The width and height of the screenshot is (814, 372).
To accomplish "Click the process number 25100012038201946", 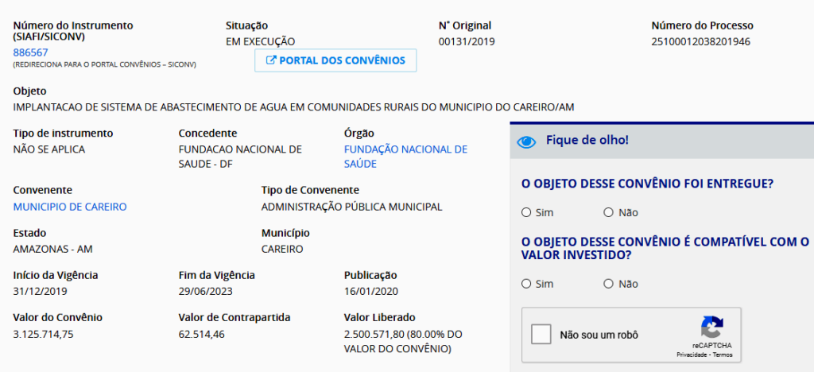I will coord(700,41).
